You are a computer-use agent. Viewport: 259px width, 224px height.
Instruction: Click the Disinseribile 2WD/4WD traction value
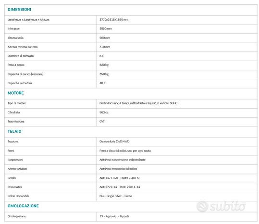coord(114,141)
